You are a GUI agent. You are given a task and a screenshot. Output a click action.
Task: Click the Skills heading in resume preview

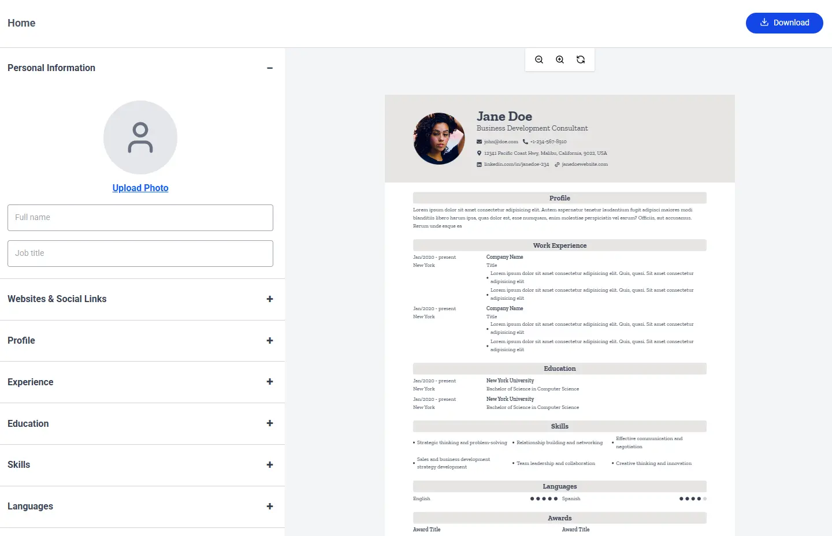(x=559, y=426)
